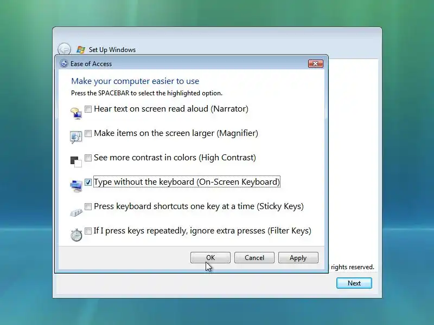Click the "Make items on the screen larger (Magnifier)" label

coord(176,133)
